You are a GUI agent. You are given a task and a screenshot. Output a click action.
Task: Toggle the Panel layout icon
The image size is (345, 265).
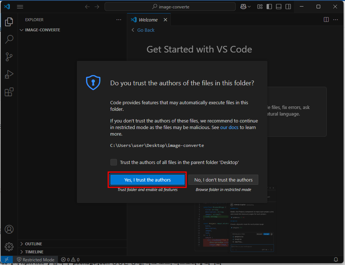pos(279,7)
